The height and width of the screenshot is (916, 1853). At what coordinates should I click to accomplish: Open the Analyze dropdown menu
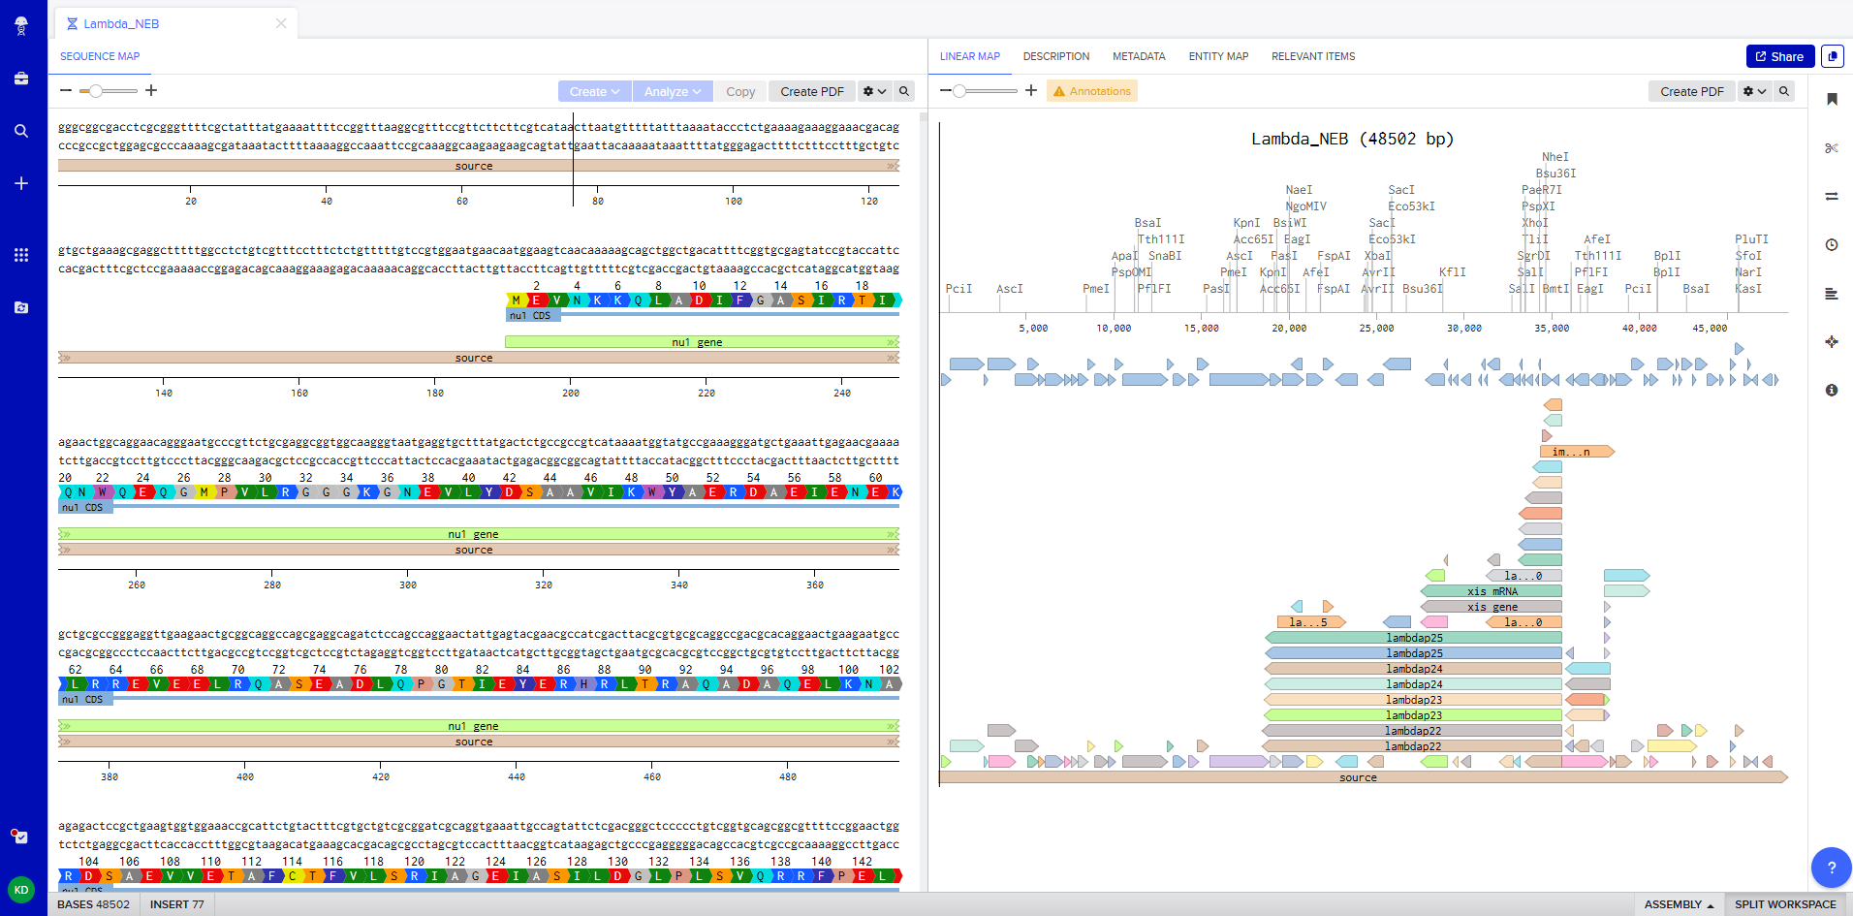(672, 91)
